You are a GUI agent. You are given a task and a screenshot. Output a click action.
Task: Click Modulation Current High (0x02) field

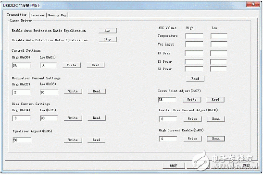click(21, 93)
